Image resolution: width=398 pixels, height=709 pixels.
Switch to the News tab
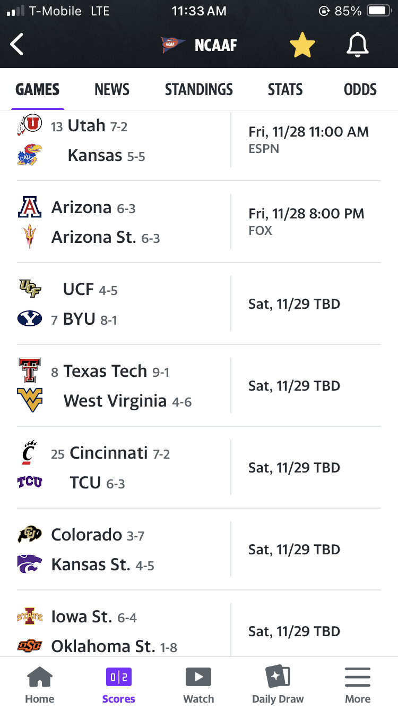112,89
